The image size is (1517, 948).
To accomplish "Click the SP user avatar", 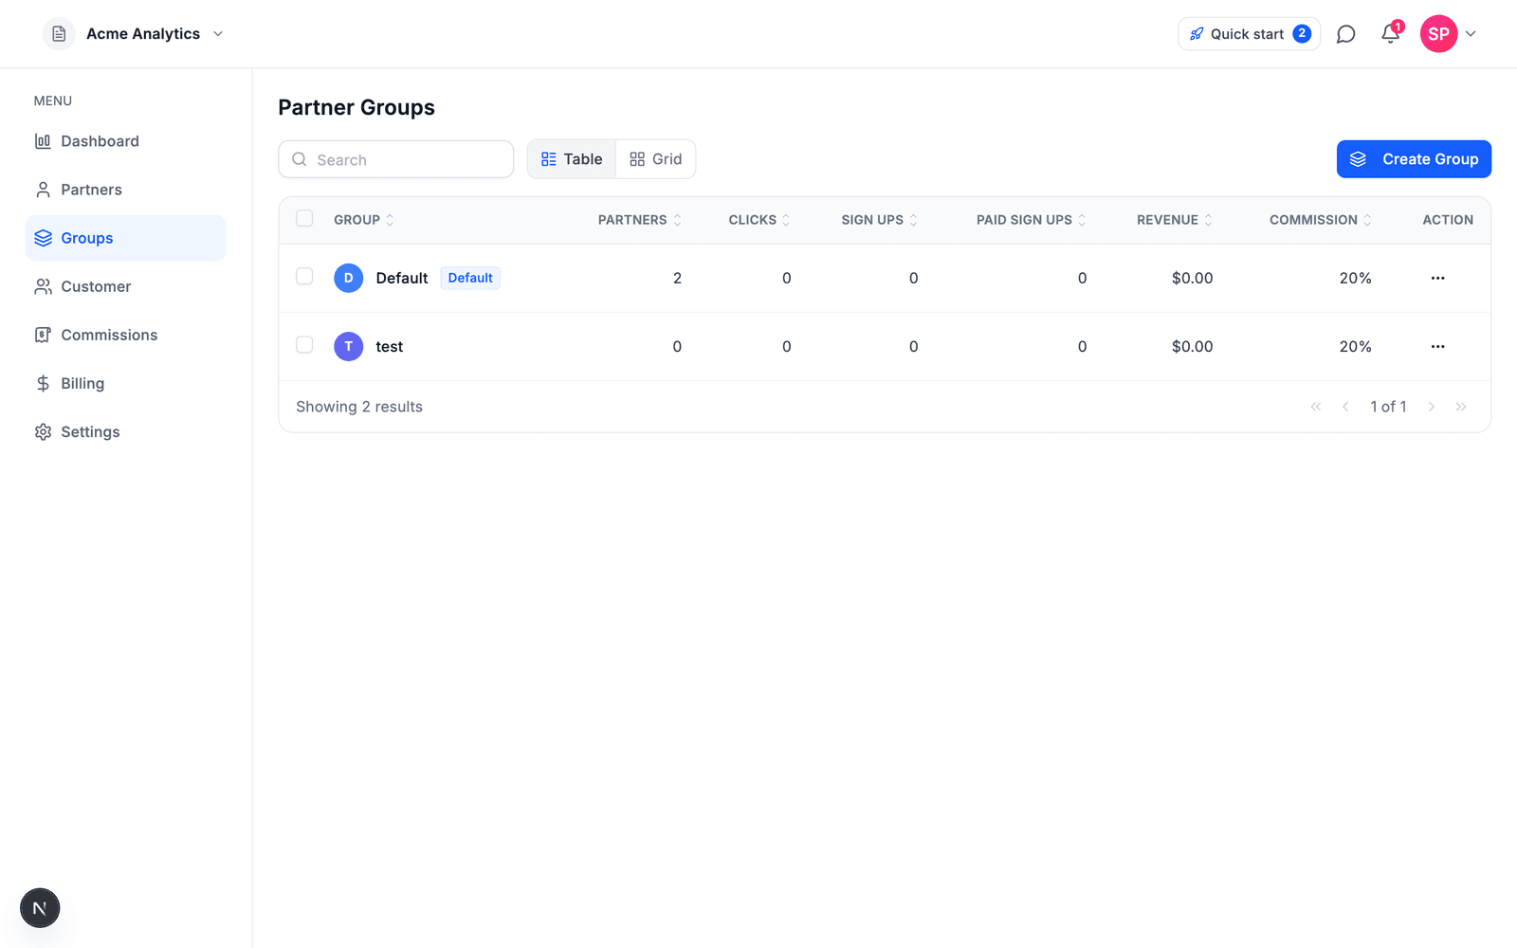I will [1438, 34].
